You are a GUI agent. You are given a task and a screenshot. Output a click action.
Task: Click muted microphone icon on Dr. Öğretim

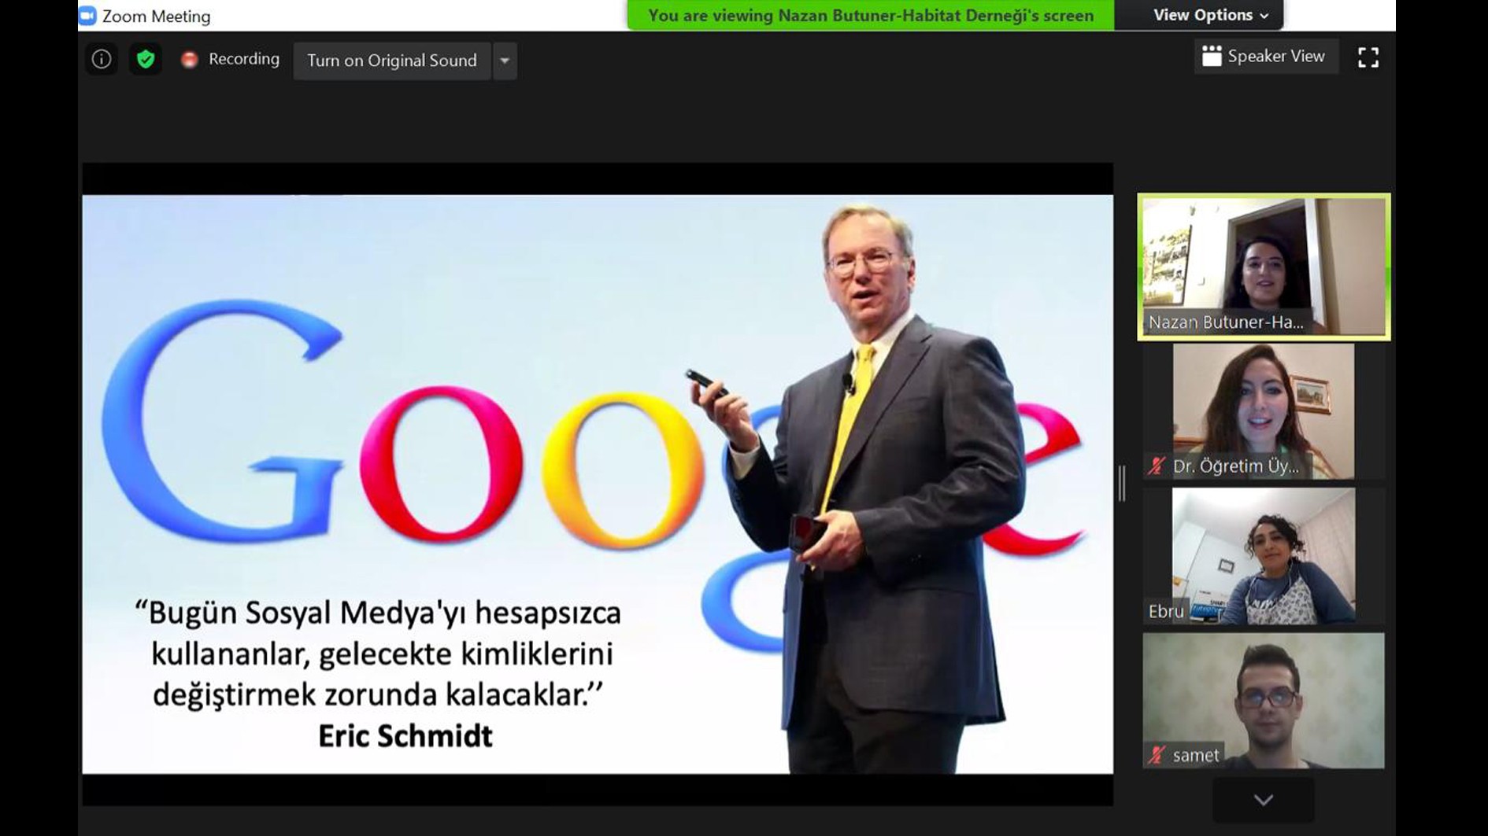point(1157,466)
